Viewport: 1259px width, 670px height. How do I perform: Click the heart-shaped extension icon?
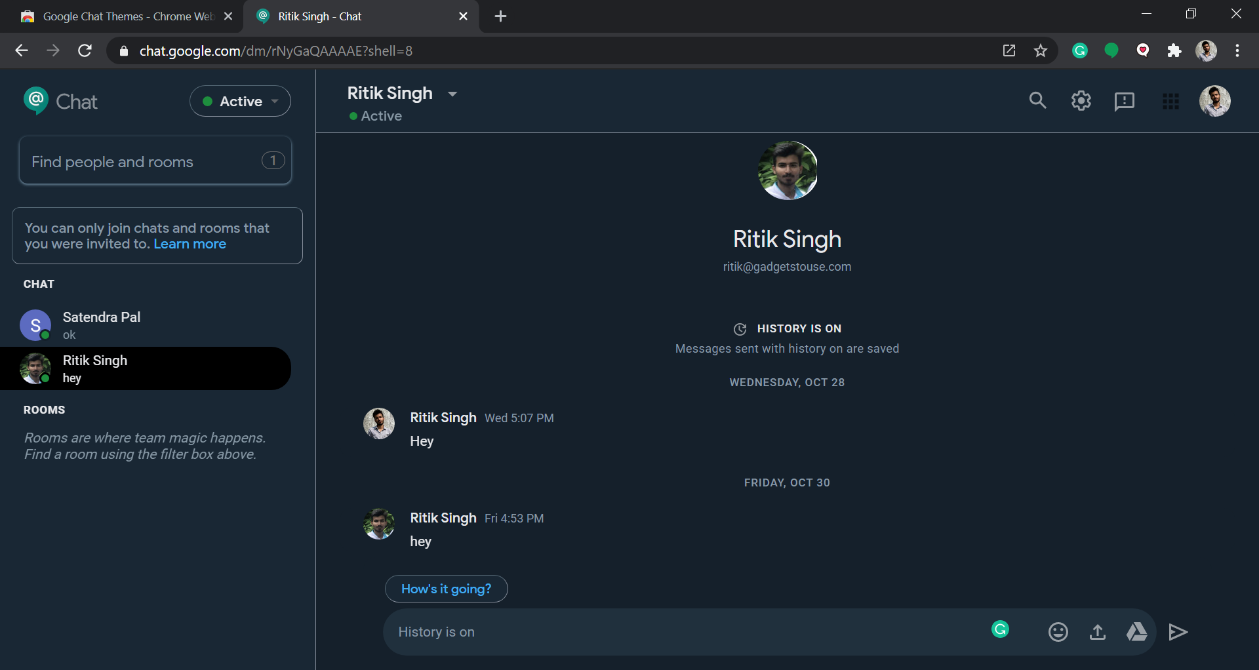click(1143, 50)
